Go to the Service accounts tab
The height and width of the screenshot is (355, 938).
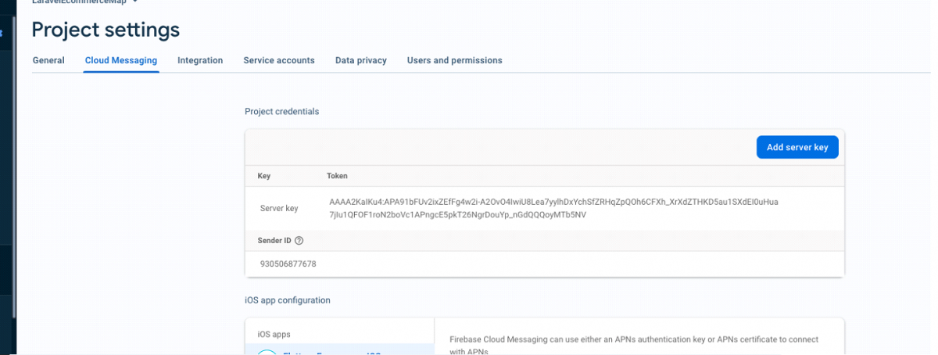279,60
